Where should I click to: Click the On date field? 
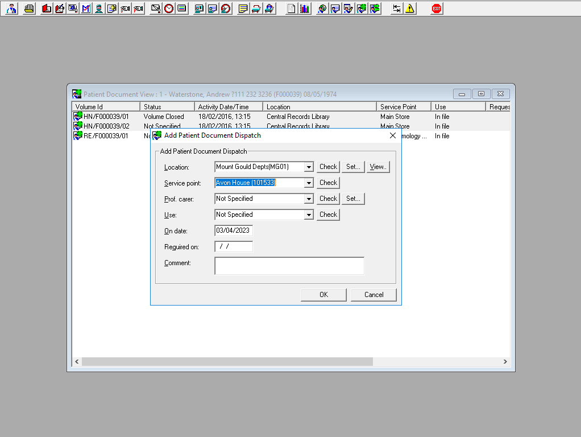[234, 230]
